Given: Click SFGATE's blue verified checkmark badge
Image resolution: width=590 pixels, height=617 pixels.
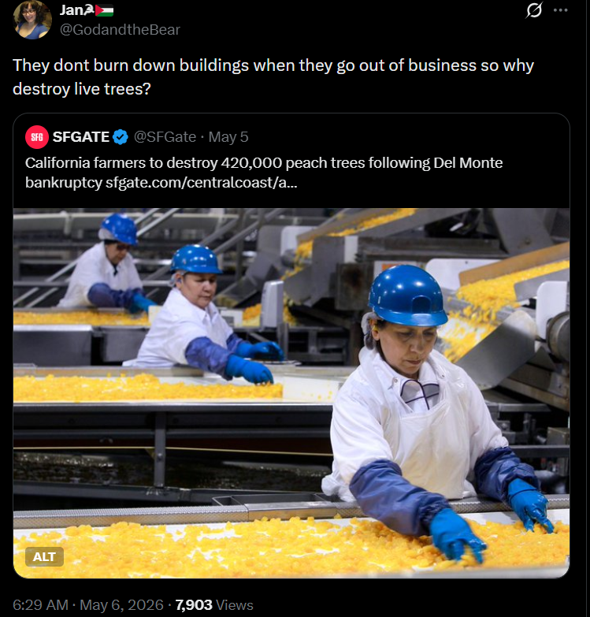Looking at the screenshot, I should pos(121,137).
